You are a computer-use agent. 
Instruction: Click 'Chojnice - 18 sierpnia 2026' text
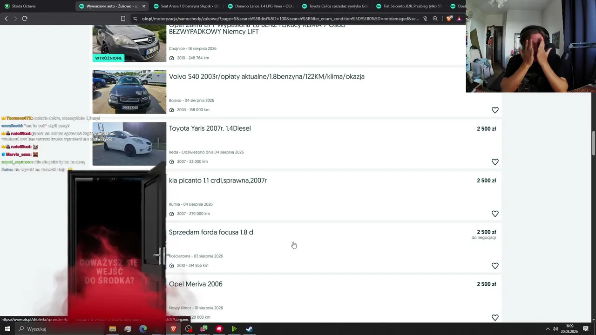click(x=192, y=48)
